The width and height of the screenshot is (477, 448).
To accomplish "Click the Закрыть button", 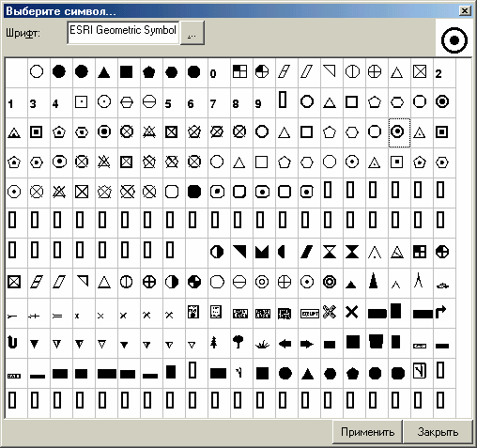I will pos(438,432).
